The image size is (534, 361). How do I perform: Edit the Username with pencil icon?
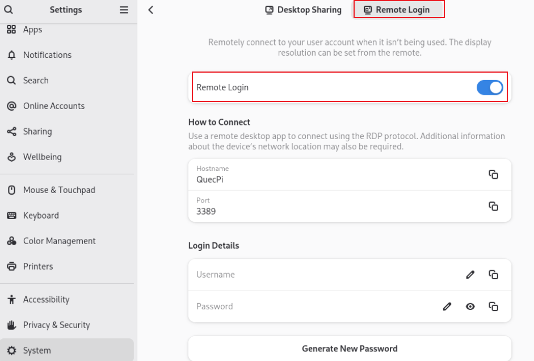tap(470, 275)
